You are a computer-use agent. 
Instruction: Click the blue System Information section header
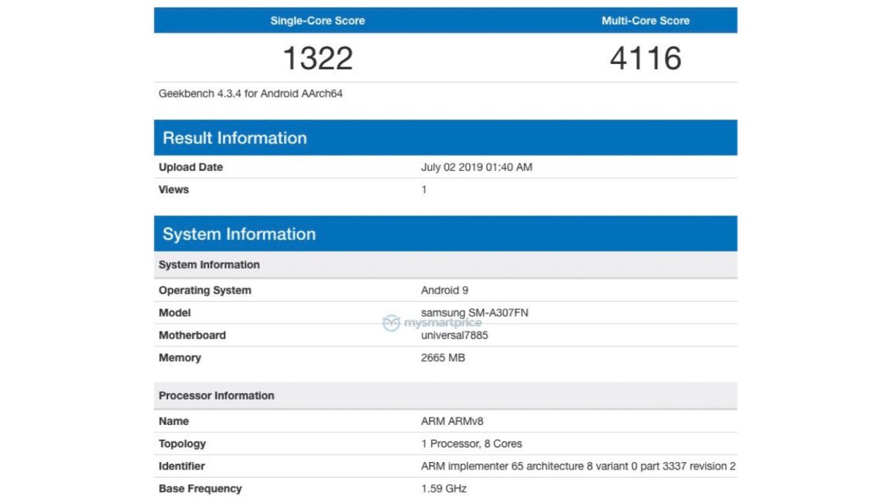[x=239, y=234]
